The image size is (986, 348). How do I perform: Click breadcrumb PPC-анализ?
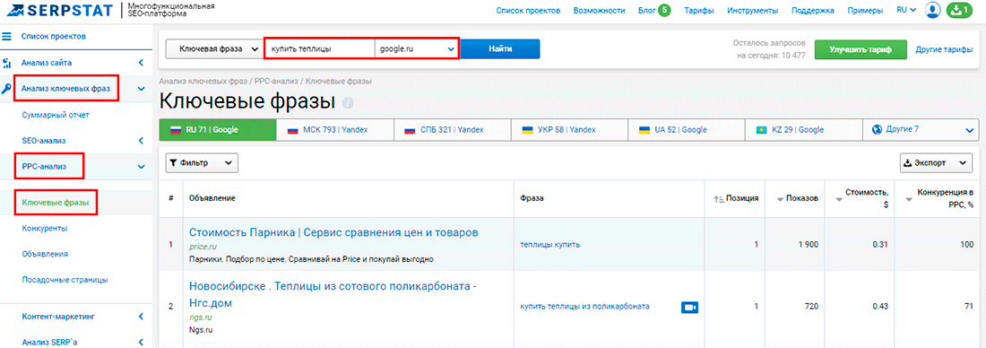pyautogui.click(x=277, y=82)
